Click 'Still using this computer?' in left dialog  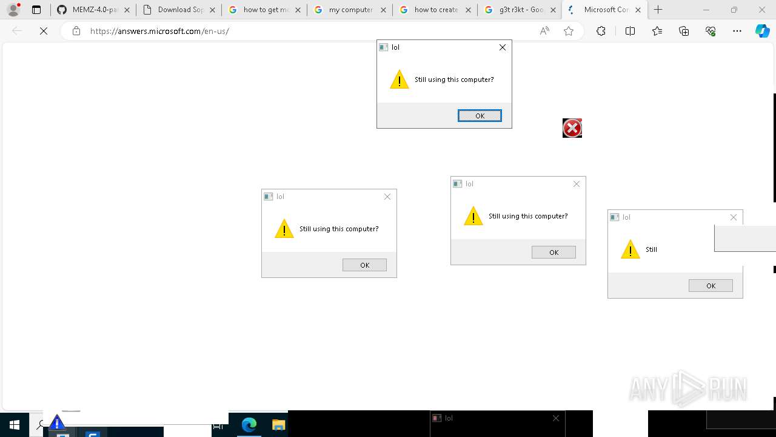(339, 229)
